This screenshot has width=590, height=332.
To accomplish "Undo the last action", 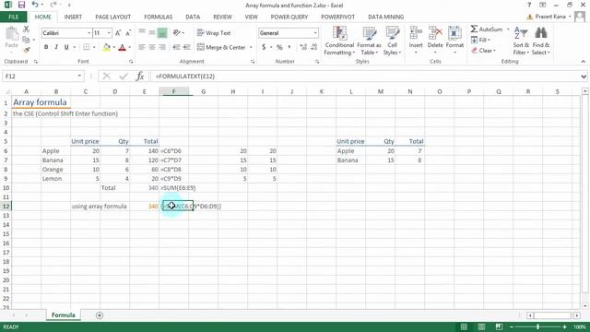I will tap(35, 5).
